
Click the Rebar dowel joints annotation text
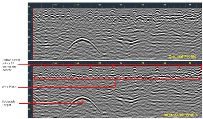[x=11, y=65]
